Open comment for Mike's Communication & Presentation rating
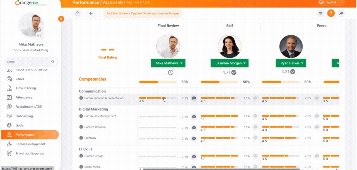Screen dimensions: 357x170 tap(194, 98)
